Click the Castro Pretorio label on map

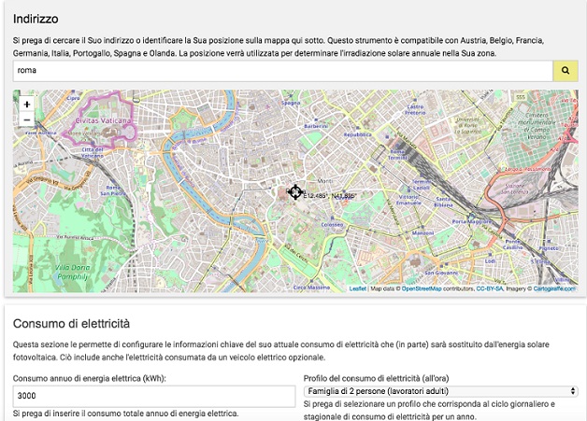(x=415, y=109)
